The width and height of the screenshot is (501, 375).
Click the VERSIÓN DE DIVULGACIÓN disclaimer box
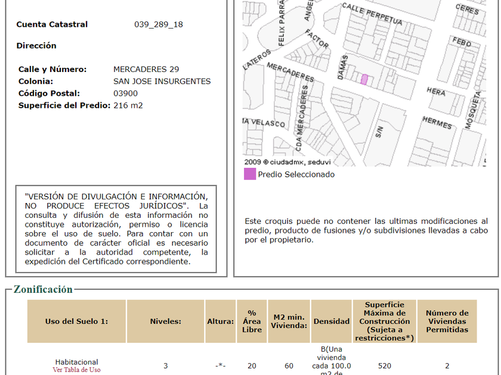point(116,229)
